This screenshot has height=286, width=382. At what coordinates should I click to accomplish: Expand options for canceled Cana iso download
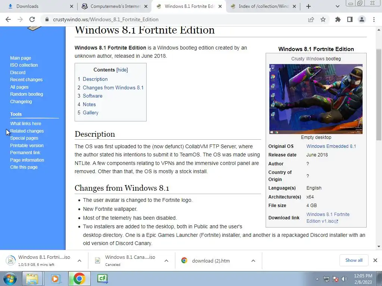166,261
